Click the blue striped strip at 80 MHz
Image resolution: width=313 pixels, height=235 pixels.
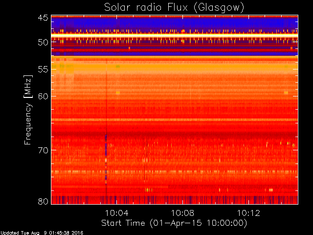(174, 200)
